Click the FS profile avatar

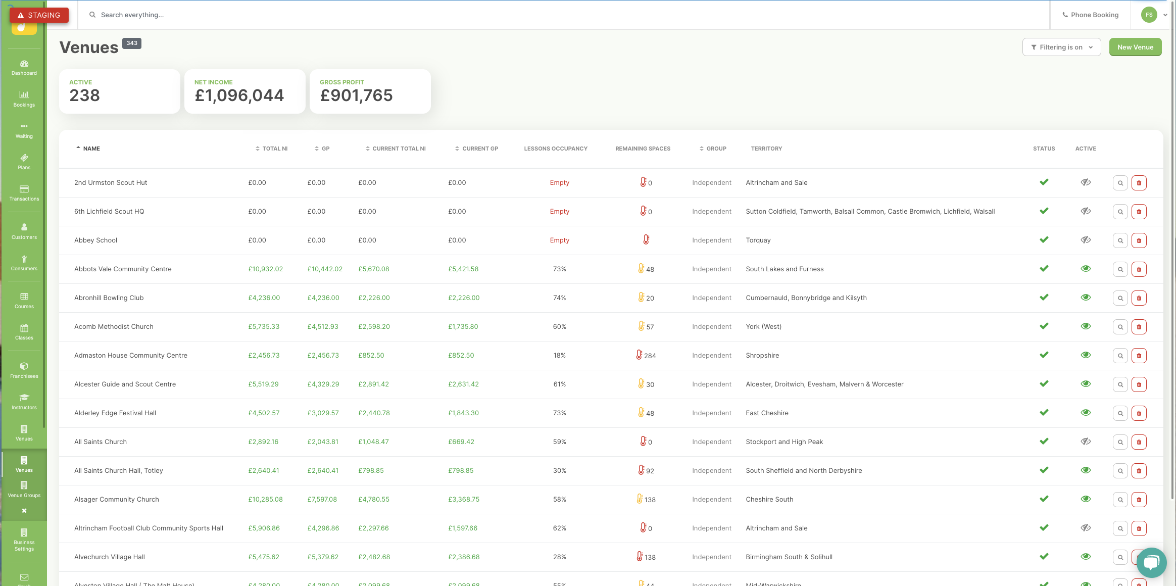[x=1149, y=15]
